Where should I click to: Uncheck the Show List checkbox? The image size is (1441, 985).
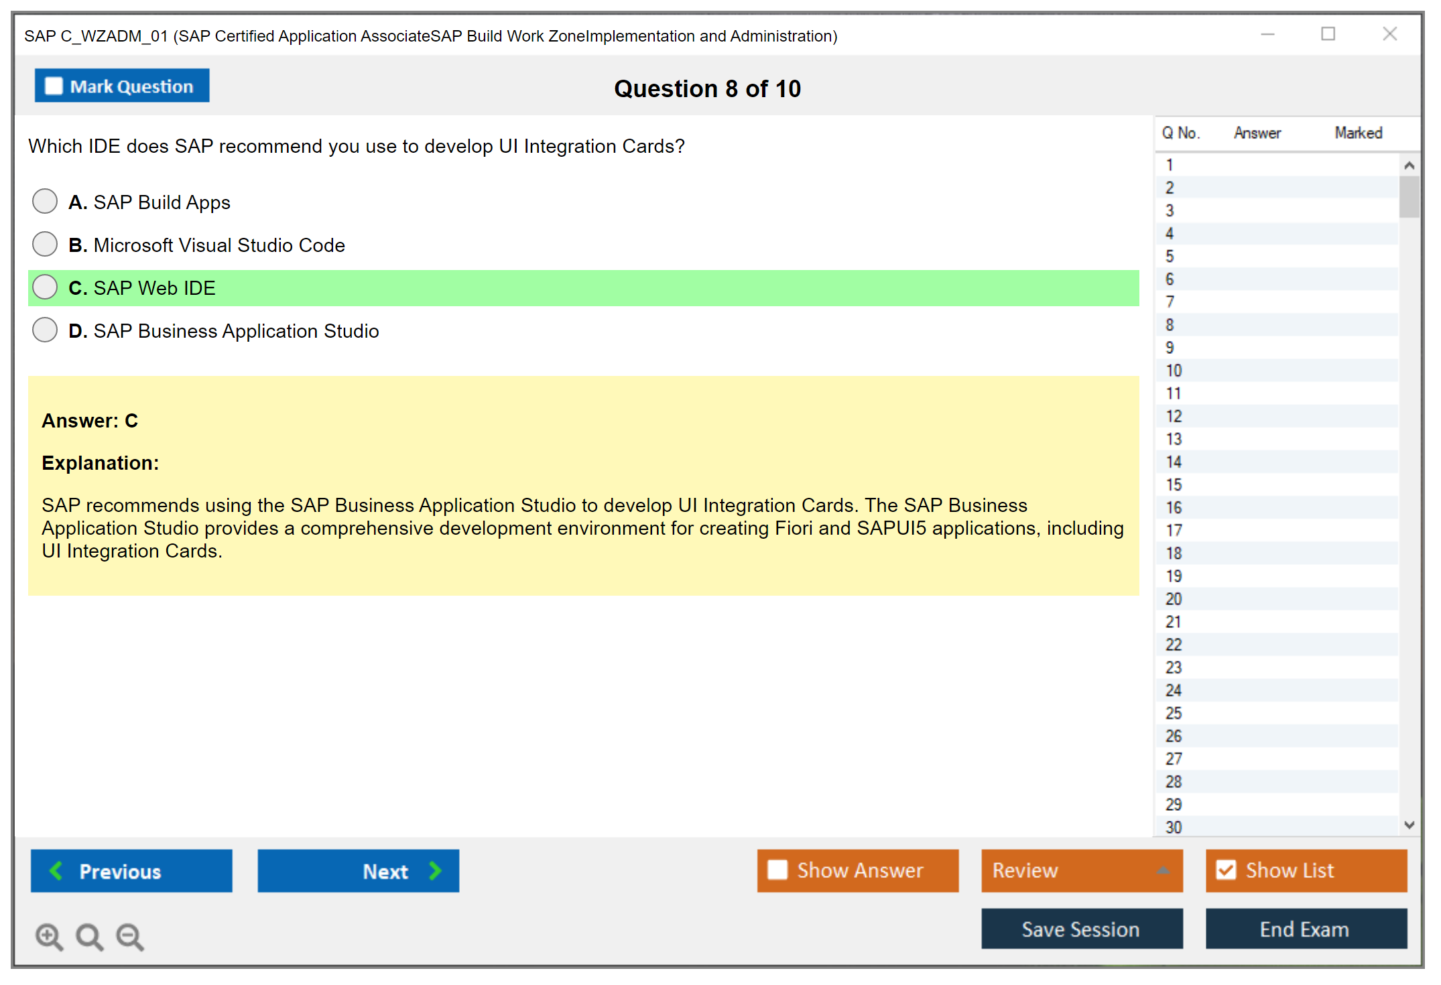click(1226, 870)
